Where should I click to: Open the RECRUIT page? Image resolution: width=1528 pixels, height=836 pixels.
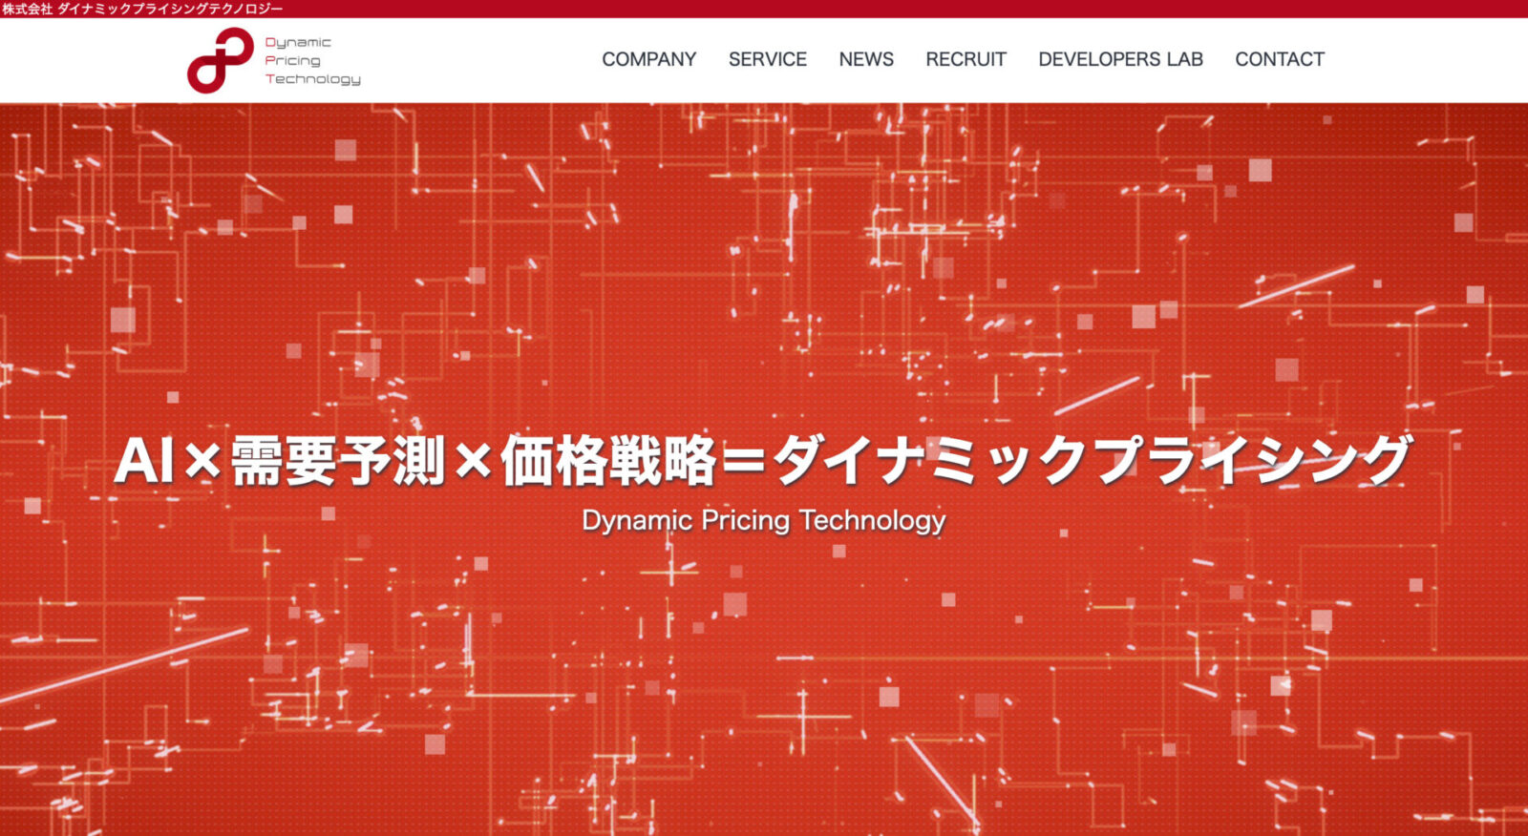[966, 59]
